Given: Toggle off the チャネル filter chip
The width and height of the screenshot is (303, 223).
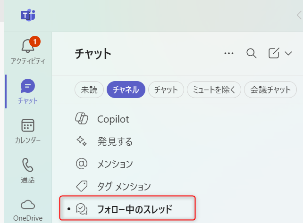Looking at the screenshot, I should click(126, 90).
